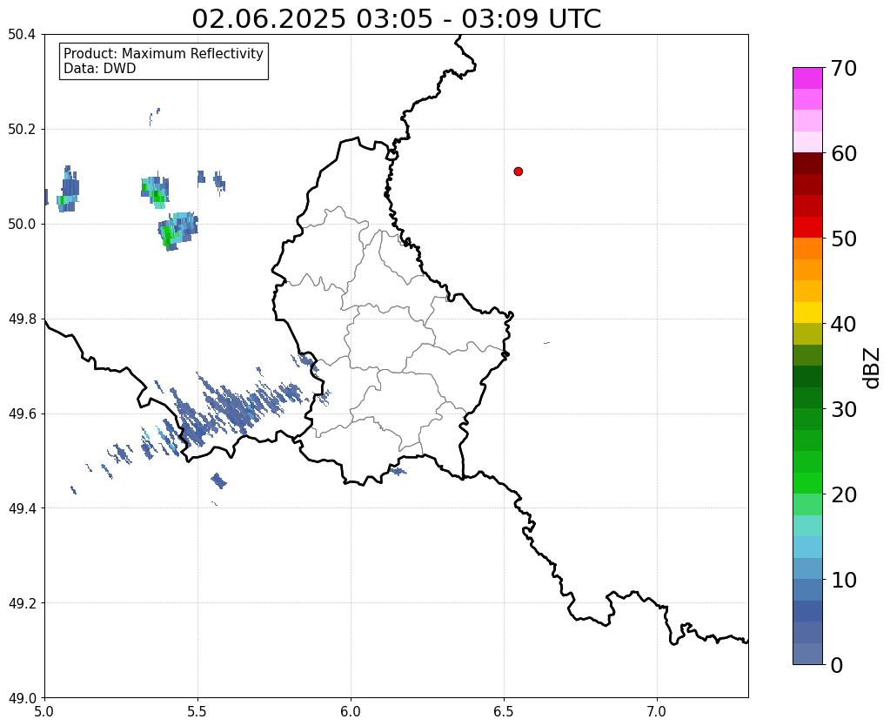Click the latitude axis label 49.6
Screen dimensions: 890x726
pyautogui.click(x=22, y=414)
